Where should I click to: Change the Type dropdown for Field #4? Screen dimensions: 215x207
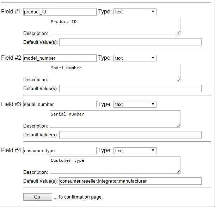coord(135,150)
